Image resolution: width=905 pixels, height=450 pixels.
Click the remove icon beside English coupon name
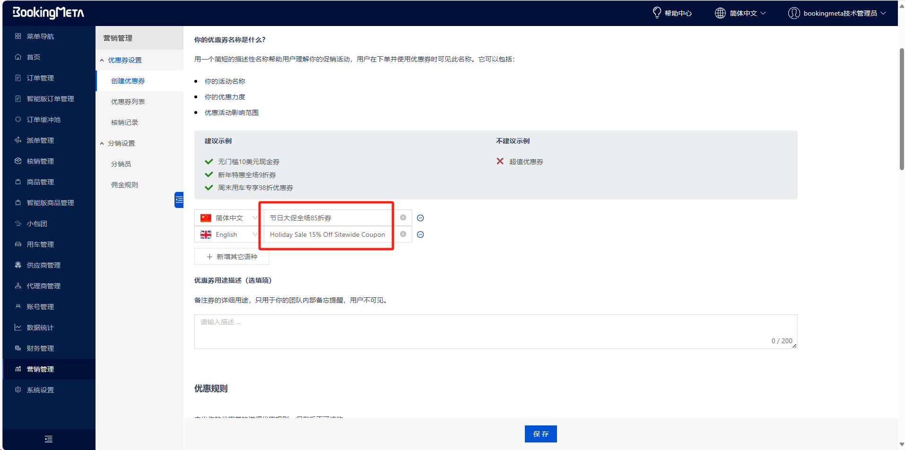point(420,234)
